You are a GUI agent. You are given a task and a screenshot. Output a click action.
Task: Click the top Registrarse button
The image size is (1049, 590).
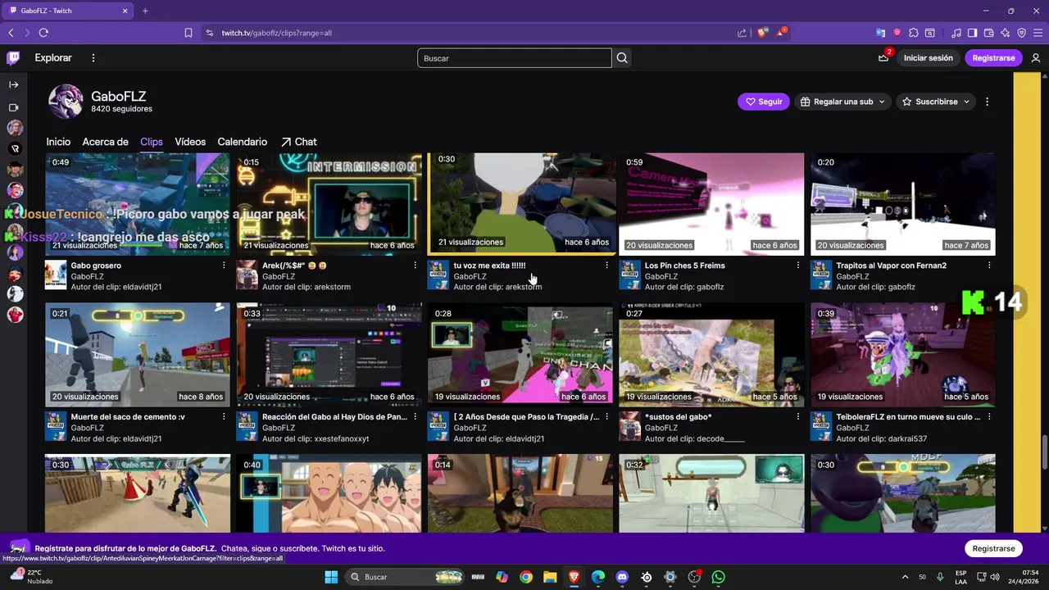[x=993, y=58]
